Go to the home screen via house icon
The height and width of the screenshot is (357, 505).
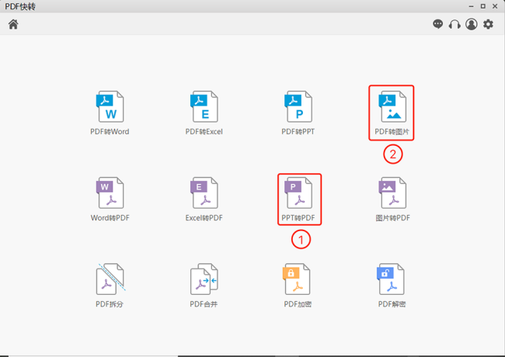click(x=13, y=24)
